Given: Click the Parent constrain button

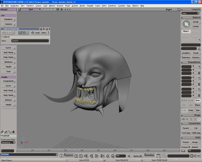Looking at the screenshot, I should point(186,128).
